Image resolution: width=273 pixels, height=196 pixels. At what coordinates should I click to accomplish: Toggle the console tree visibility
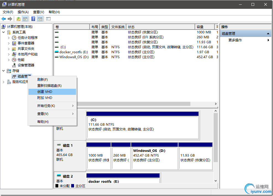pyautogui.click(x=25, y=18)
